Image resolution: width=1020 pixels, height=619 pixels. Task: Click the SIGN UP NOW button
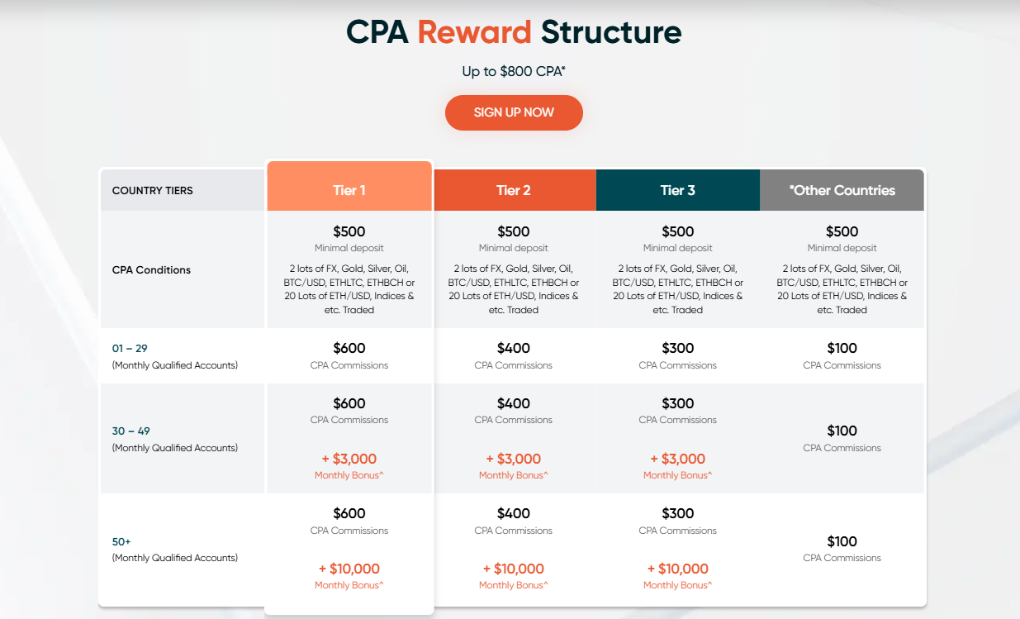(514, 112)
